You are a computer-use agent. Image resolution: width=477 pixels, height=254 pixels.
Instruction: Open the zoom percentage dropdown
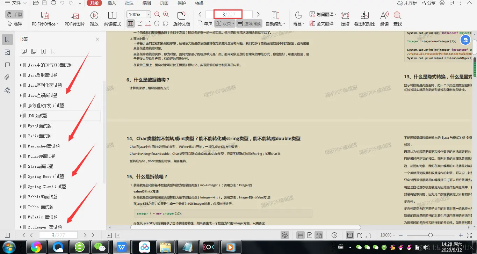click(148, 14)
